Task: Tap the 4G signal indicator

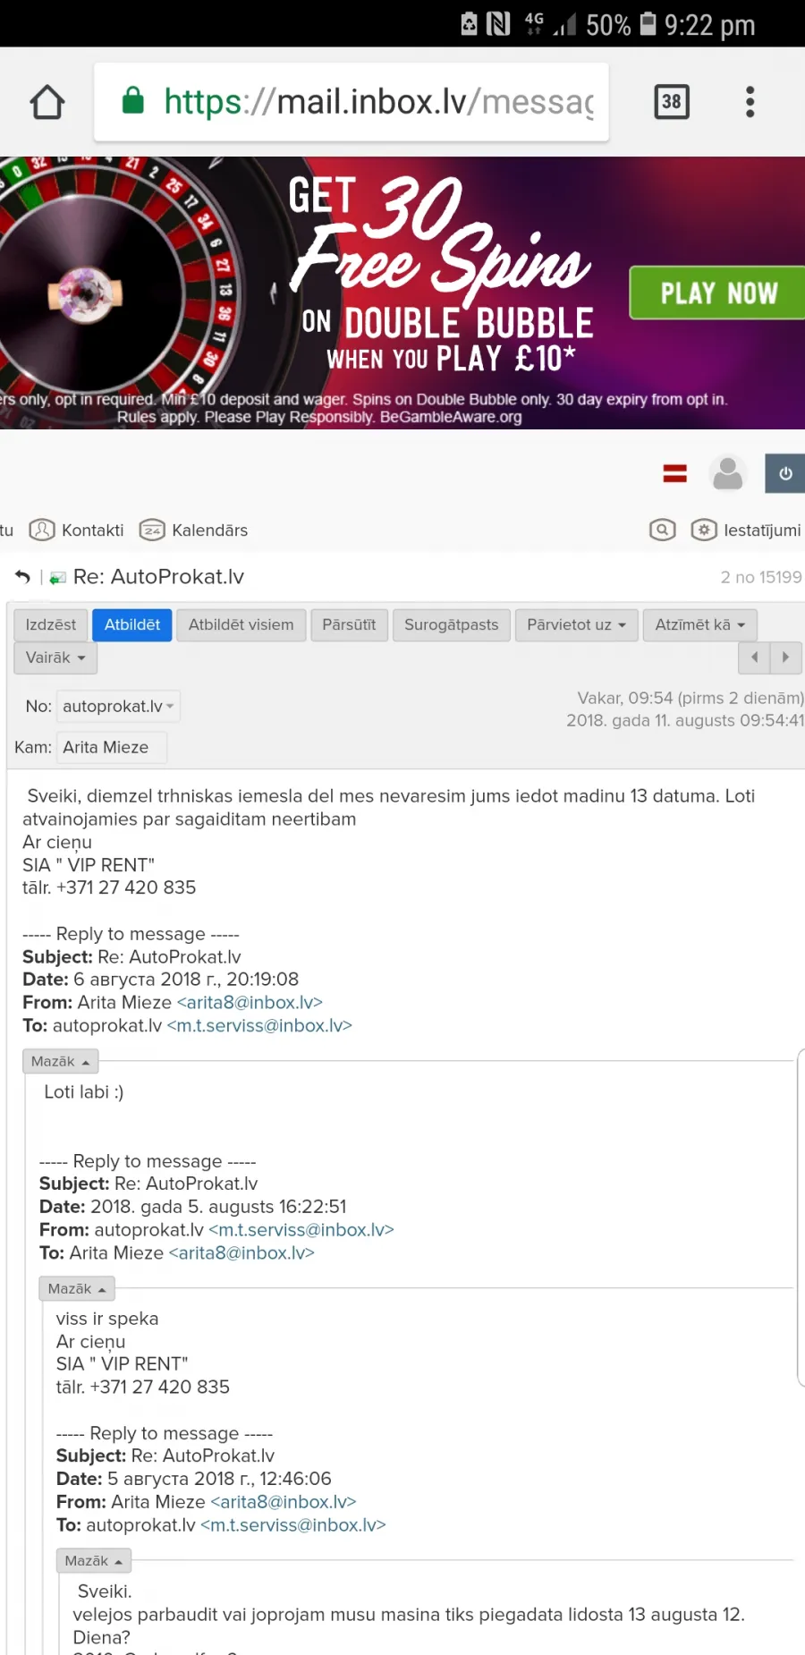Action: [534, 23]
